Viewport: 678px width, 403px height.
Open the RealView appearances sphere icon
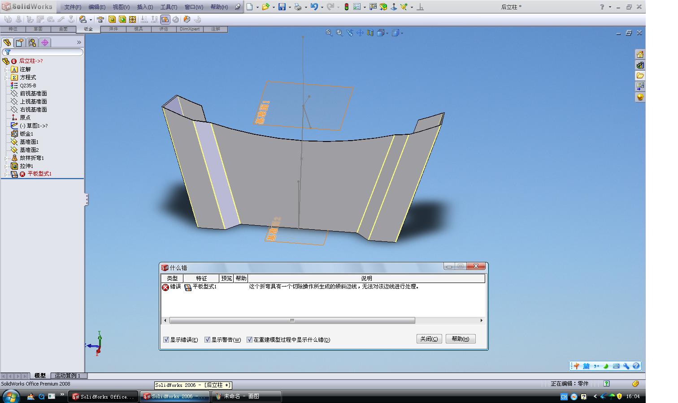[x=640, y=97]
